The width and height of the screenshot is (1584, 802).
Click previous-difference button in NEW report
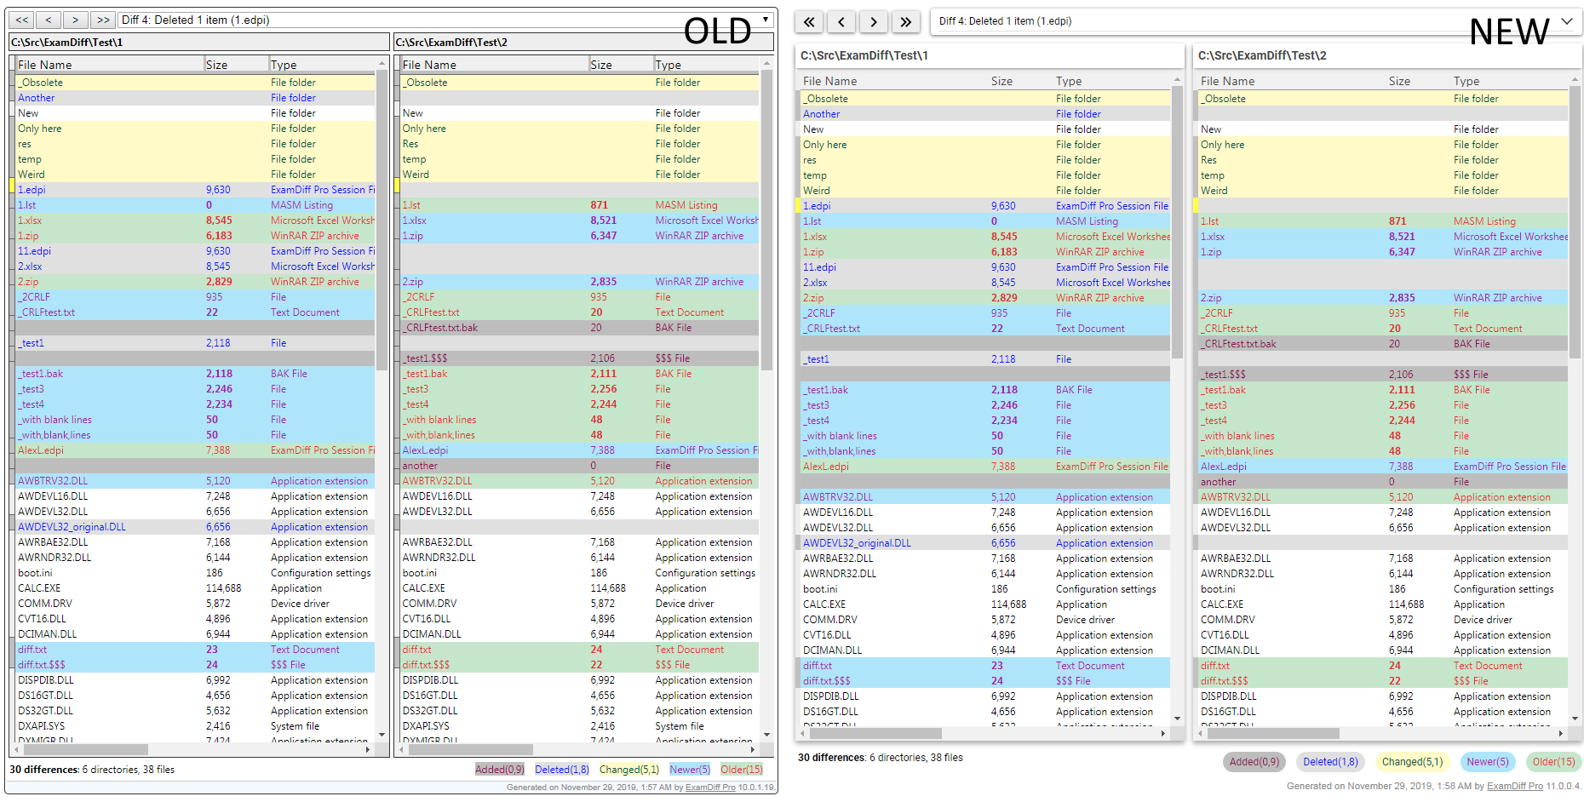pos(841,22)
